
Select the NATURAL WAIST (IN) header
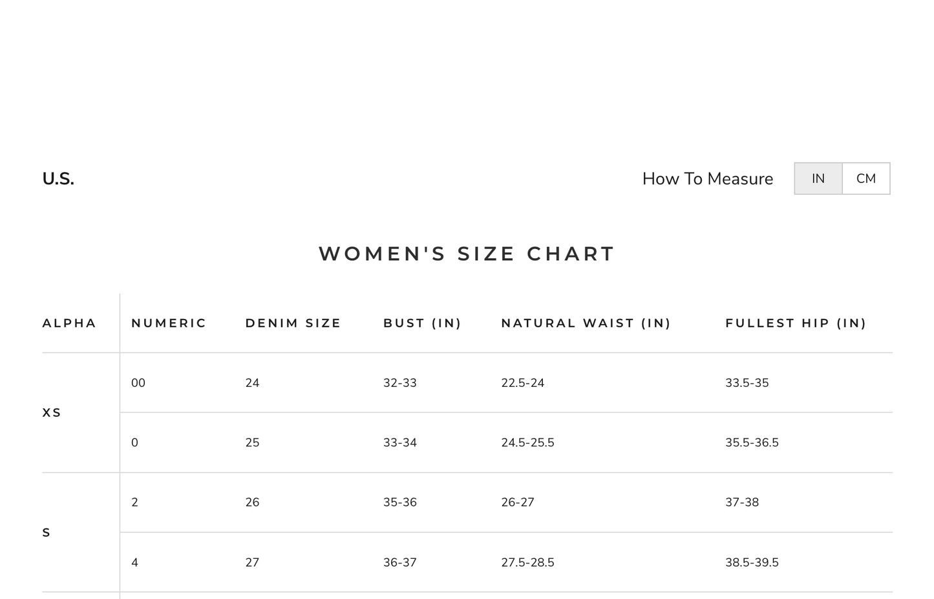[586, 323]
